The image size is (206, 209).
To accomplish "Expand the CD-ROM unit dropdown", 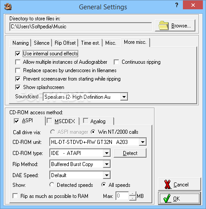I will (x=143, y=142).
